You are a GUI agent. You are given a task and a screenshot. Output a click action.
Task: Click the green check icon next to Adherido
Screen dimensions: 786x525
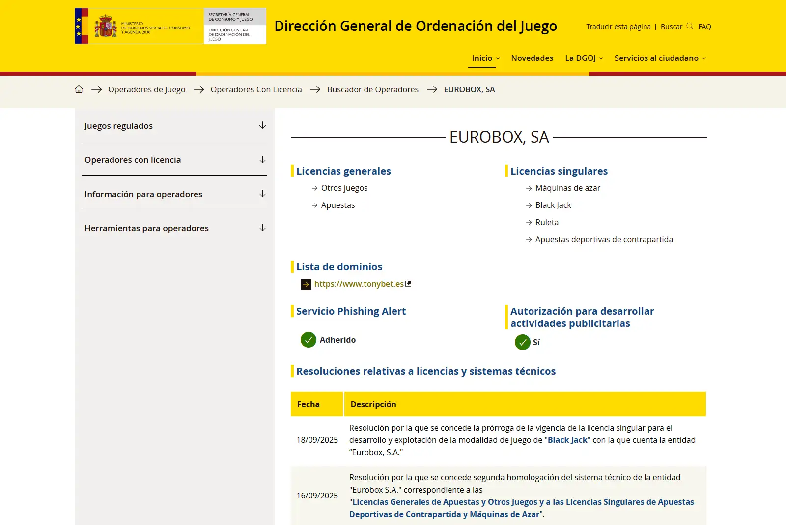309,340
